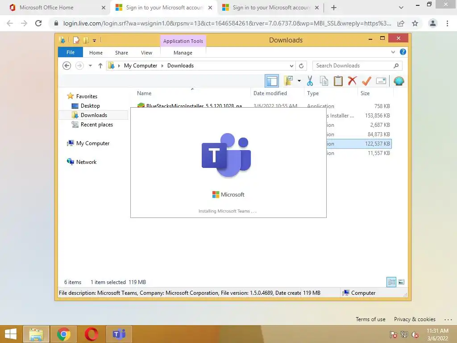Switch to Large icons view in status bar
The image size is (457, 343).
point(401,282)
